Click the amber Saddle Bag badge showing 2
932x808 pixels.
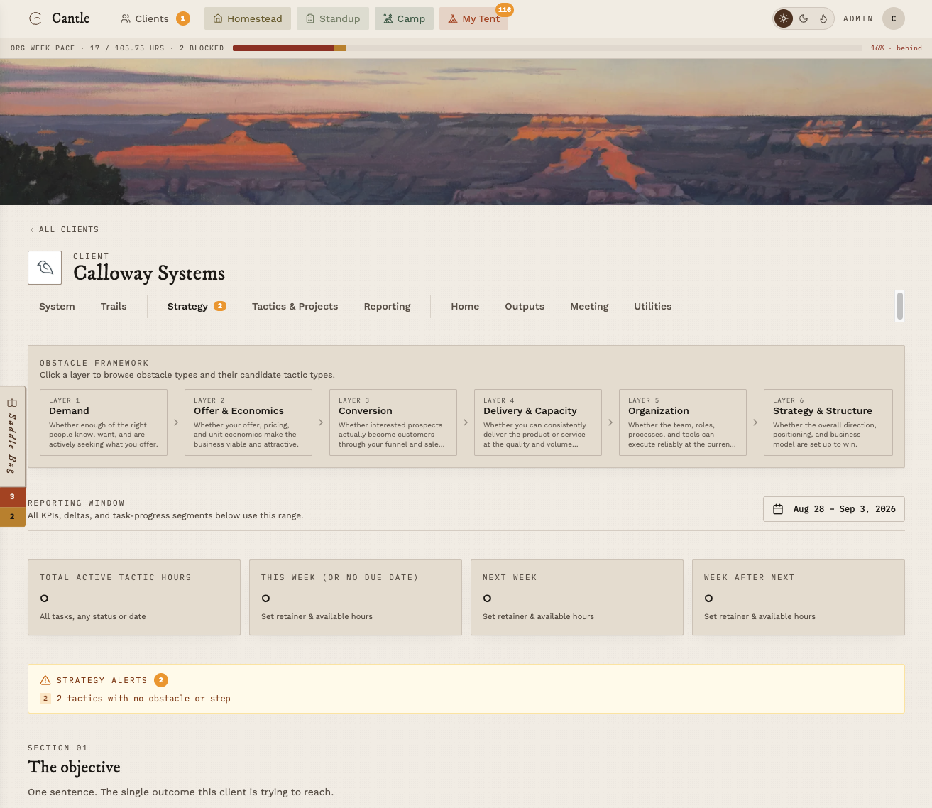[12, 517]
